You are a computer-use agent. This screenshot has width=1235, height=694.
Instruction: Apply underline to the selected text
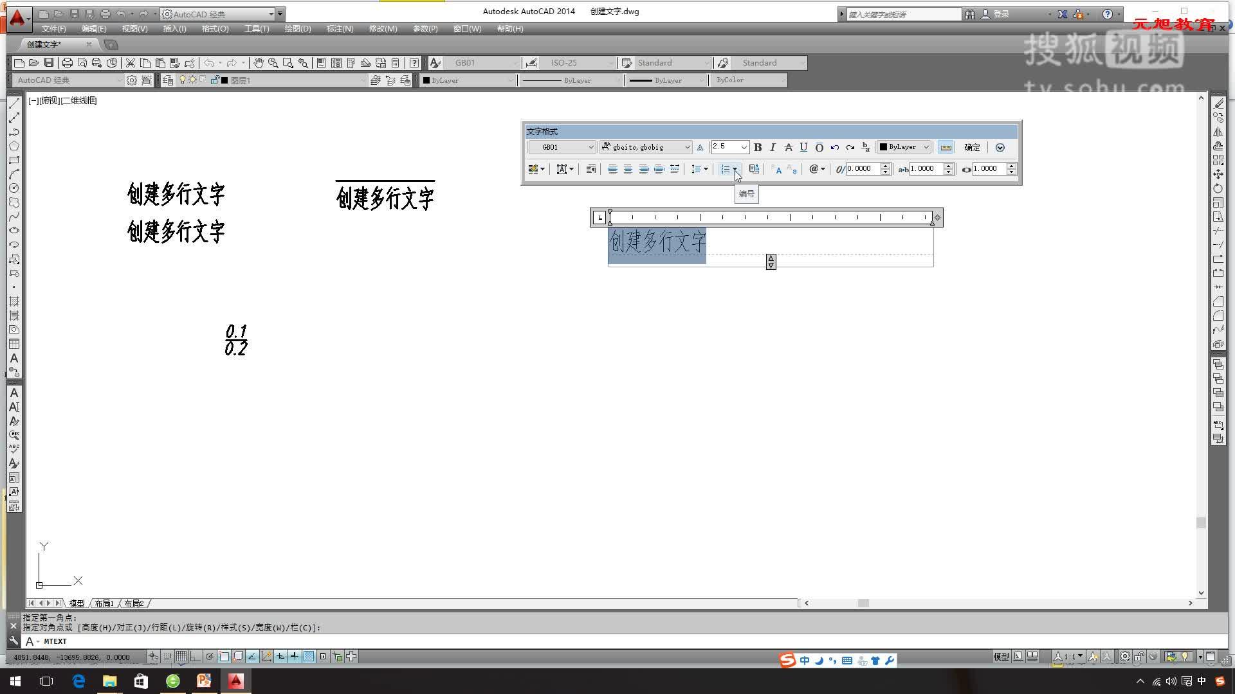pos(803,147)
